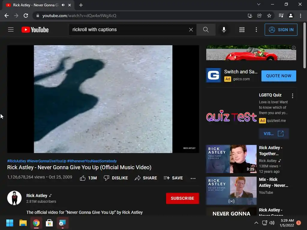Open the tab search chevron
Image resolution: width=307 pixels, height=230 pixels.
(259, 4)
